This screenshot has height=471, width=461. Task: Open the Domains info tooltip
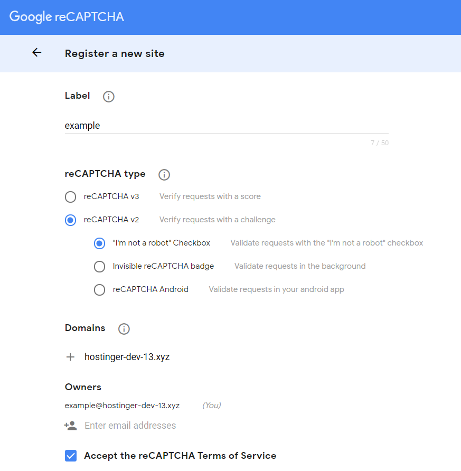(x=124, y=328)
